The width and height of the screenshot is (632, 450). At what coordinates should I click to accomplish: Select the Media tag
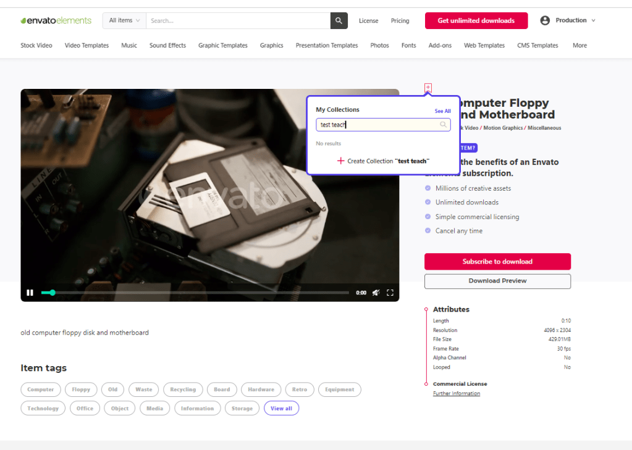tap(155, 408)
